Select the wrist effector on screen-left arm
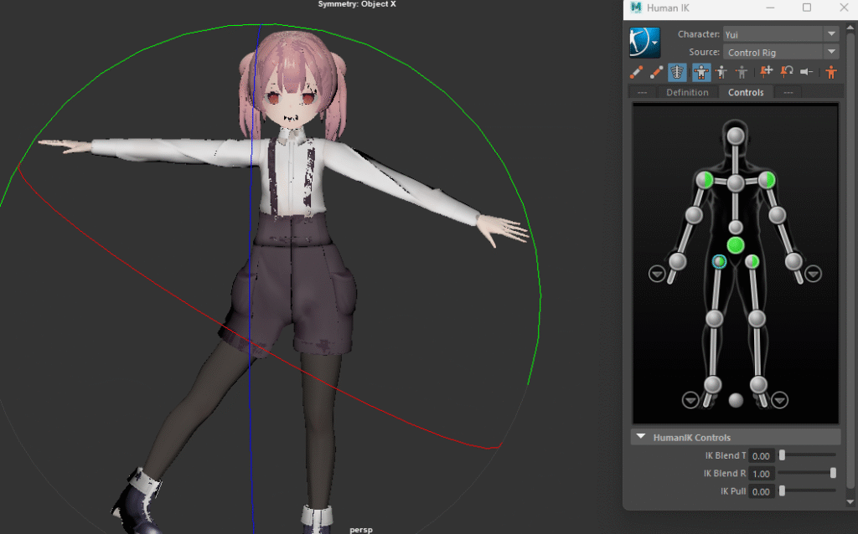Viewport: 858px width, 534px height. [x=677, y=261]
